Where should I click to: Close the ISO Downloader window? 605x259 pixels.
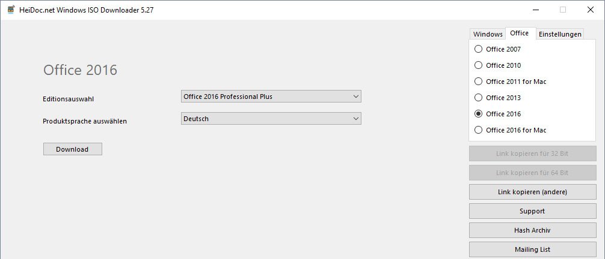[x=591, y=10]
